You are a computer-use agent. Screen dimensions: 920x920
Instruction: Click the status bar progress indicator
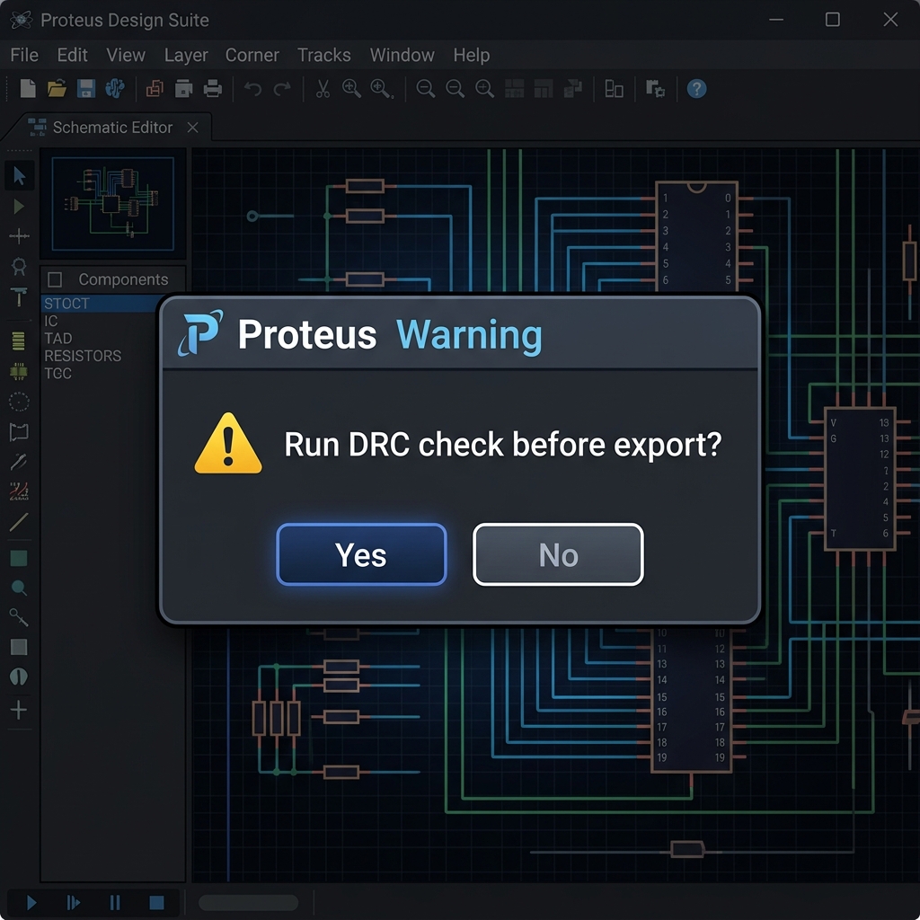click(x=248, y=902)
